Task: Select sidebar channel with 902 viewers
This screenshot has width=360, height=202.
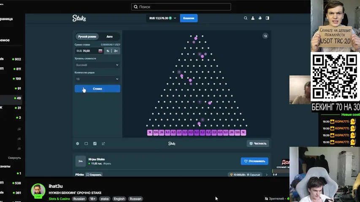Action: (x=11, y=59)
